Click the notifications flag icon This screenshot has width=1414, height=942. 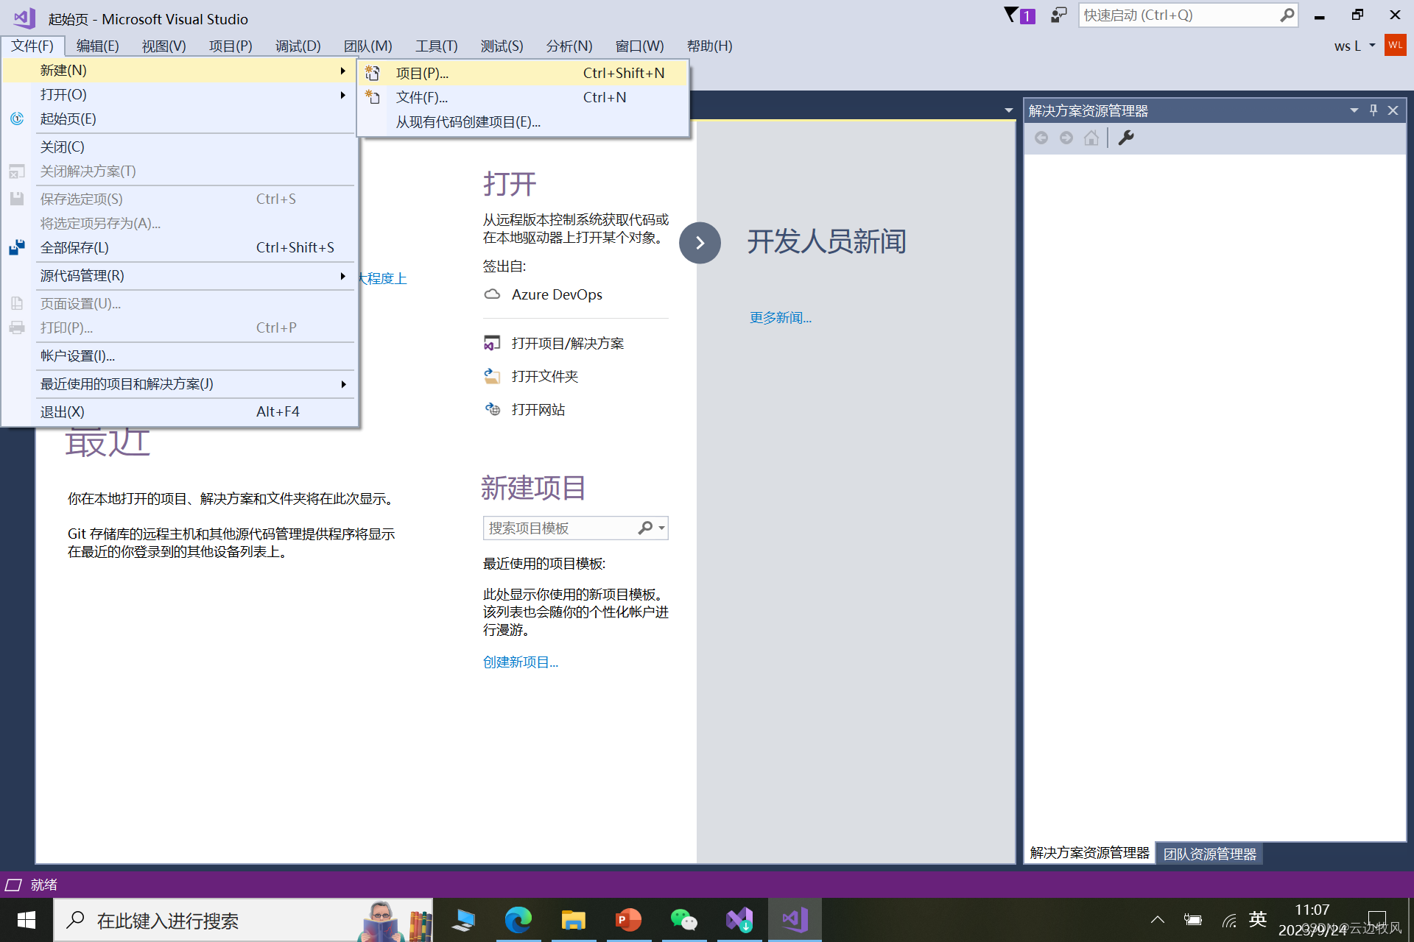(1013, 15)
